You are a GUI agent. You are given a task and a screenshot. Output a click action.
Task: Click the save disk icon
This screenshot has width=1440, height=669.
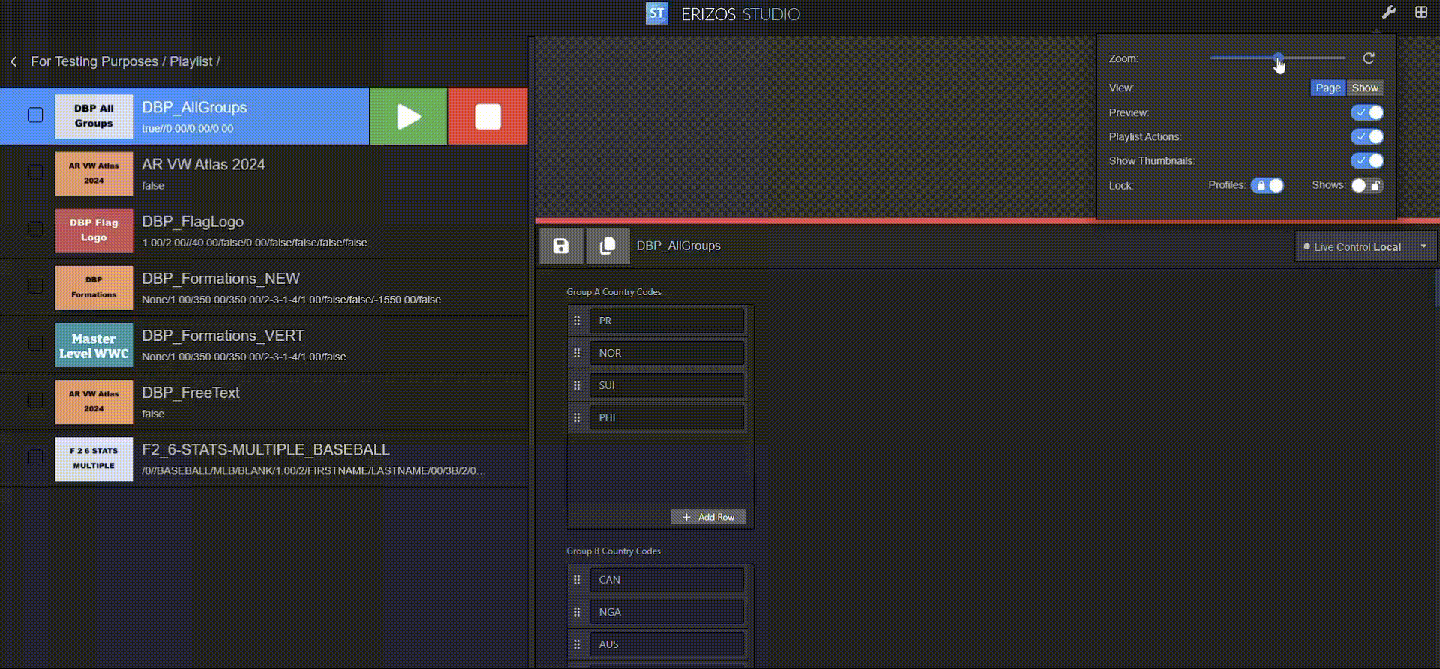(561, 246)
